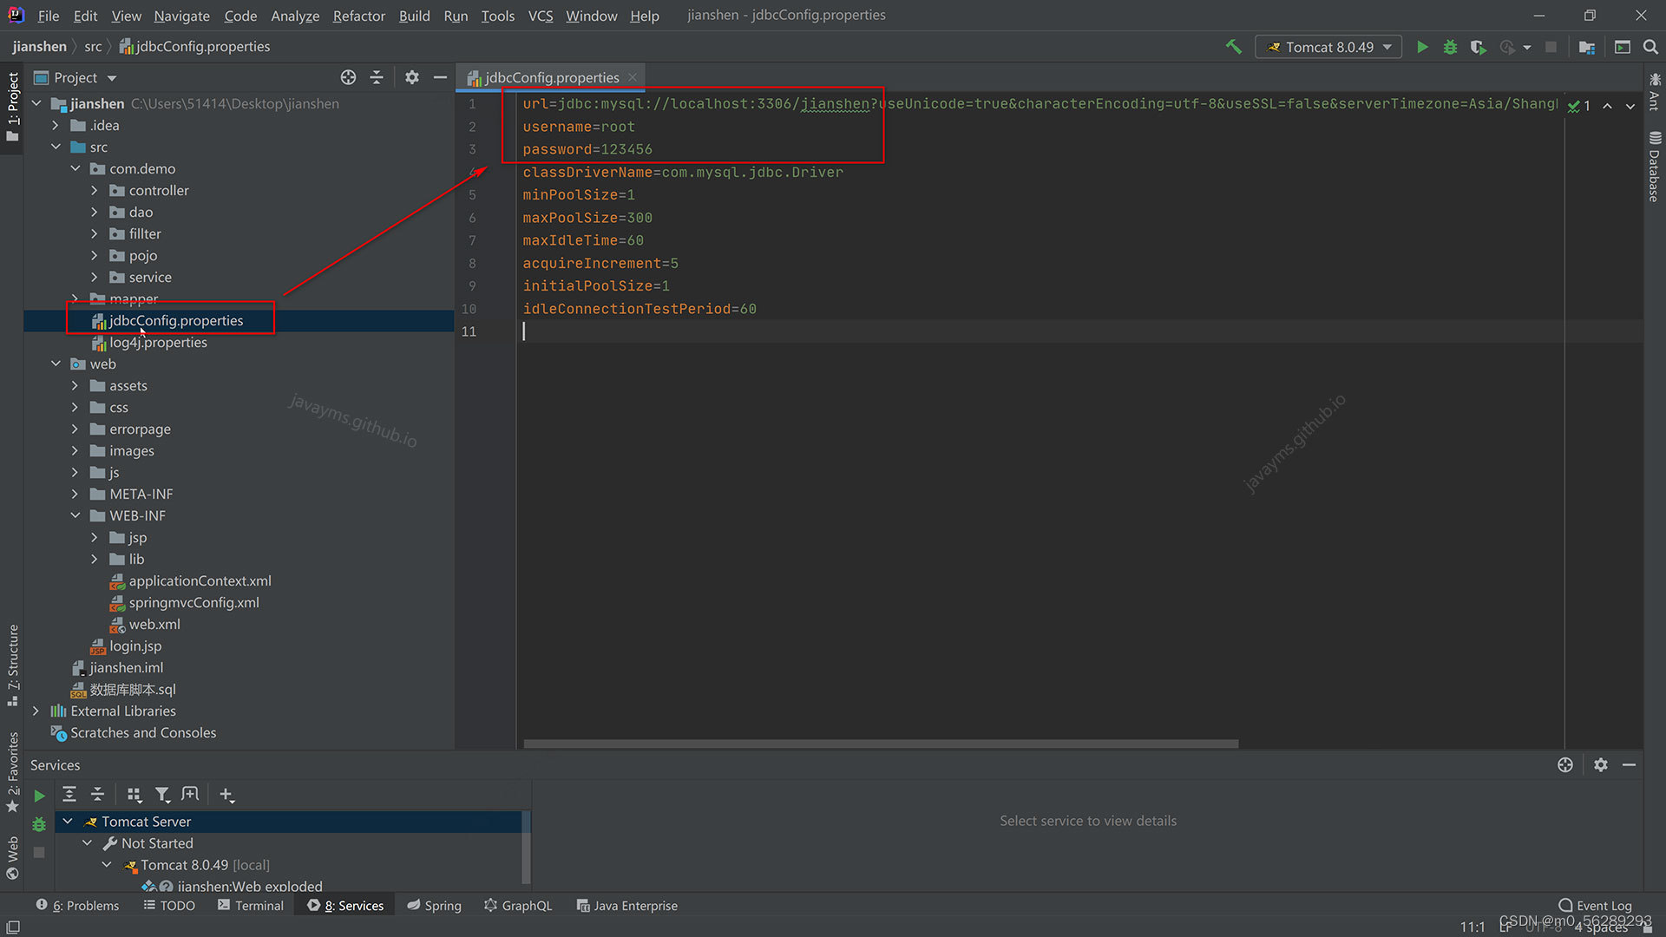
Task: Click the Project settings gear icon
Action: click(410, 76)
